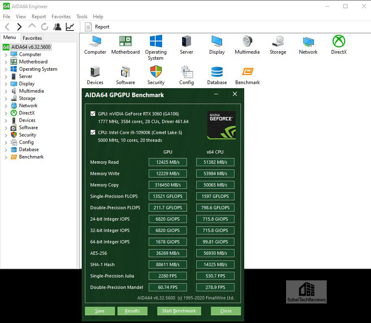Open the File menu
Image resolution: width=371 pixels, height=323 pixels.
[7, 17]
